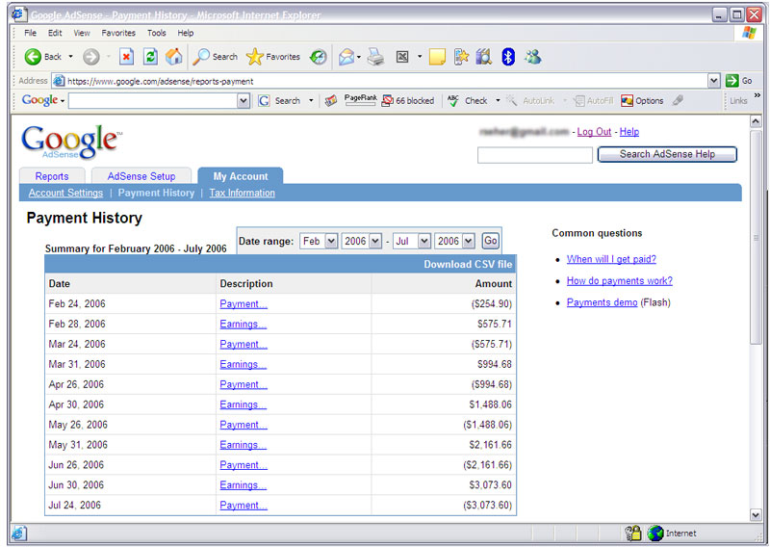The width and height of the screenshot is (770, 547).
Task: Click the Google toolbar Search button
Action: tap(279, 101)
